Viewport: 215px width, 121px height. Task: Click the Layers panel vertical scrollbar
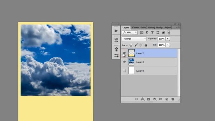pyautogui.click(x=179, y=73)
